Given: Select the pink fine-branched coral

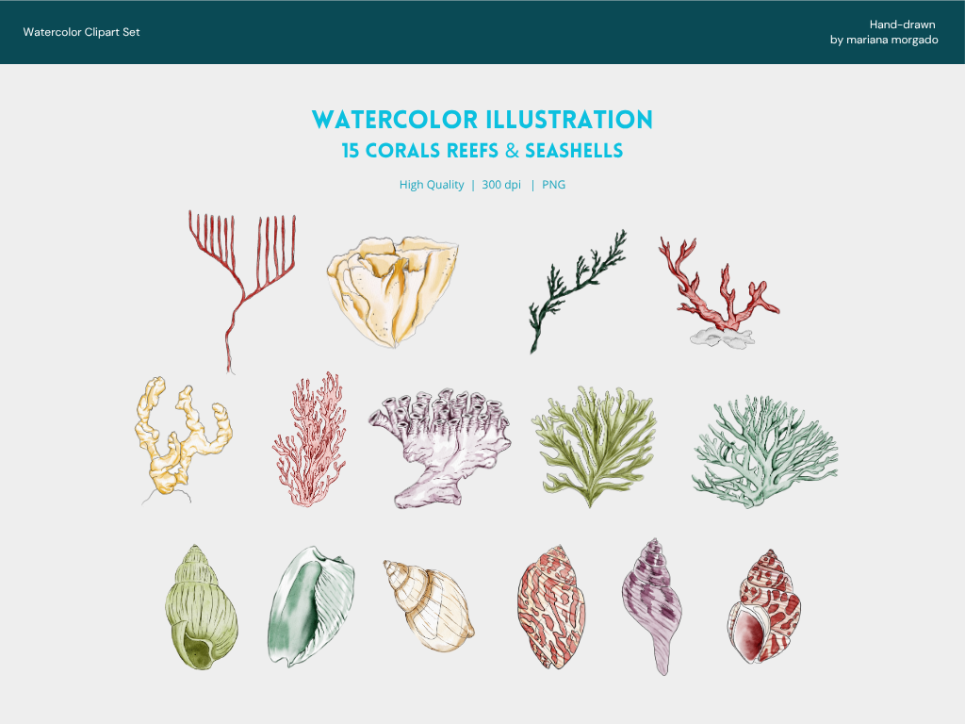Looking at the screenshot, I should coord(309,439).
